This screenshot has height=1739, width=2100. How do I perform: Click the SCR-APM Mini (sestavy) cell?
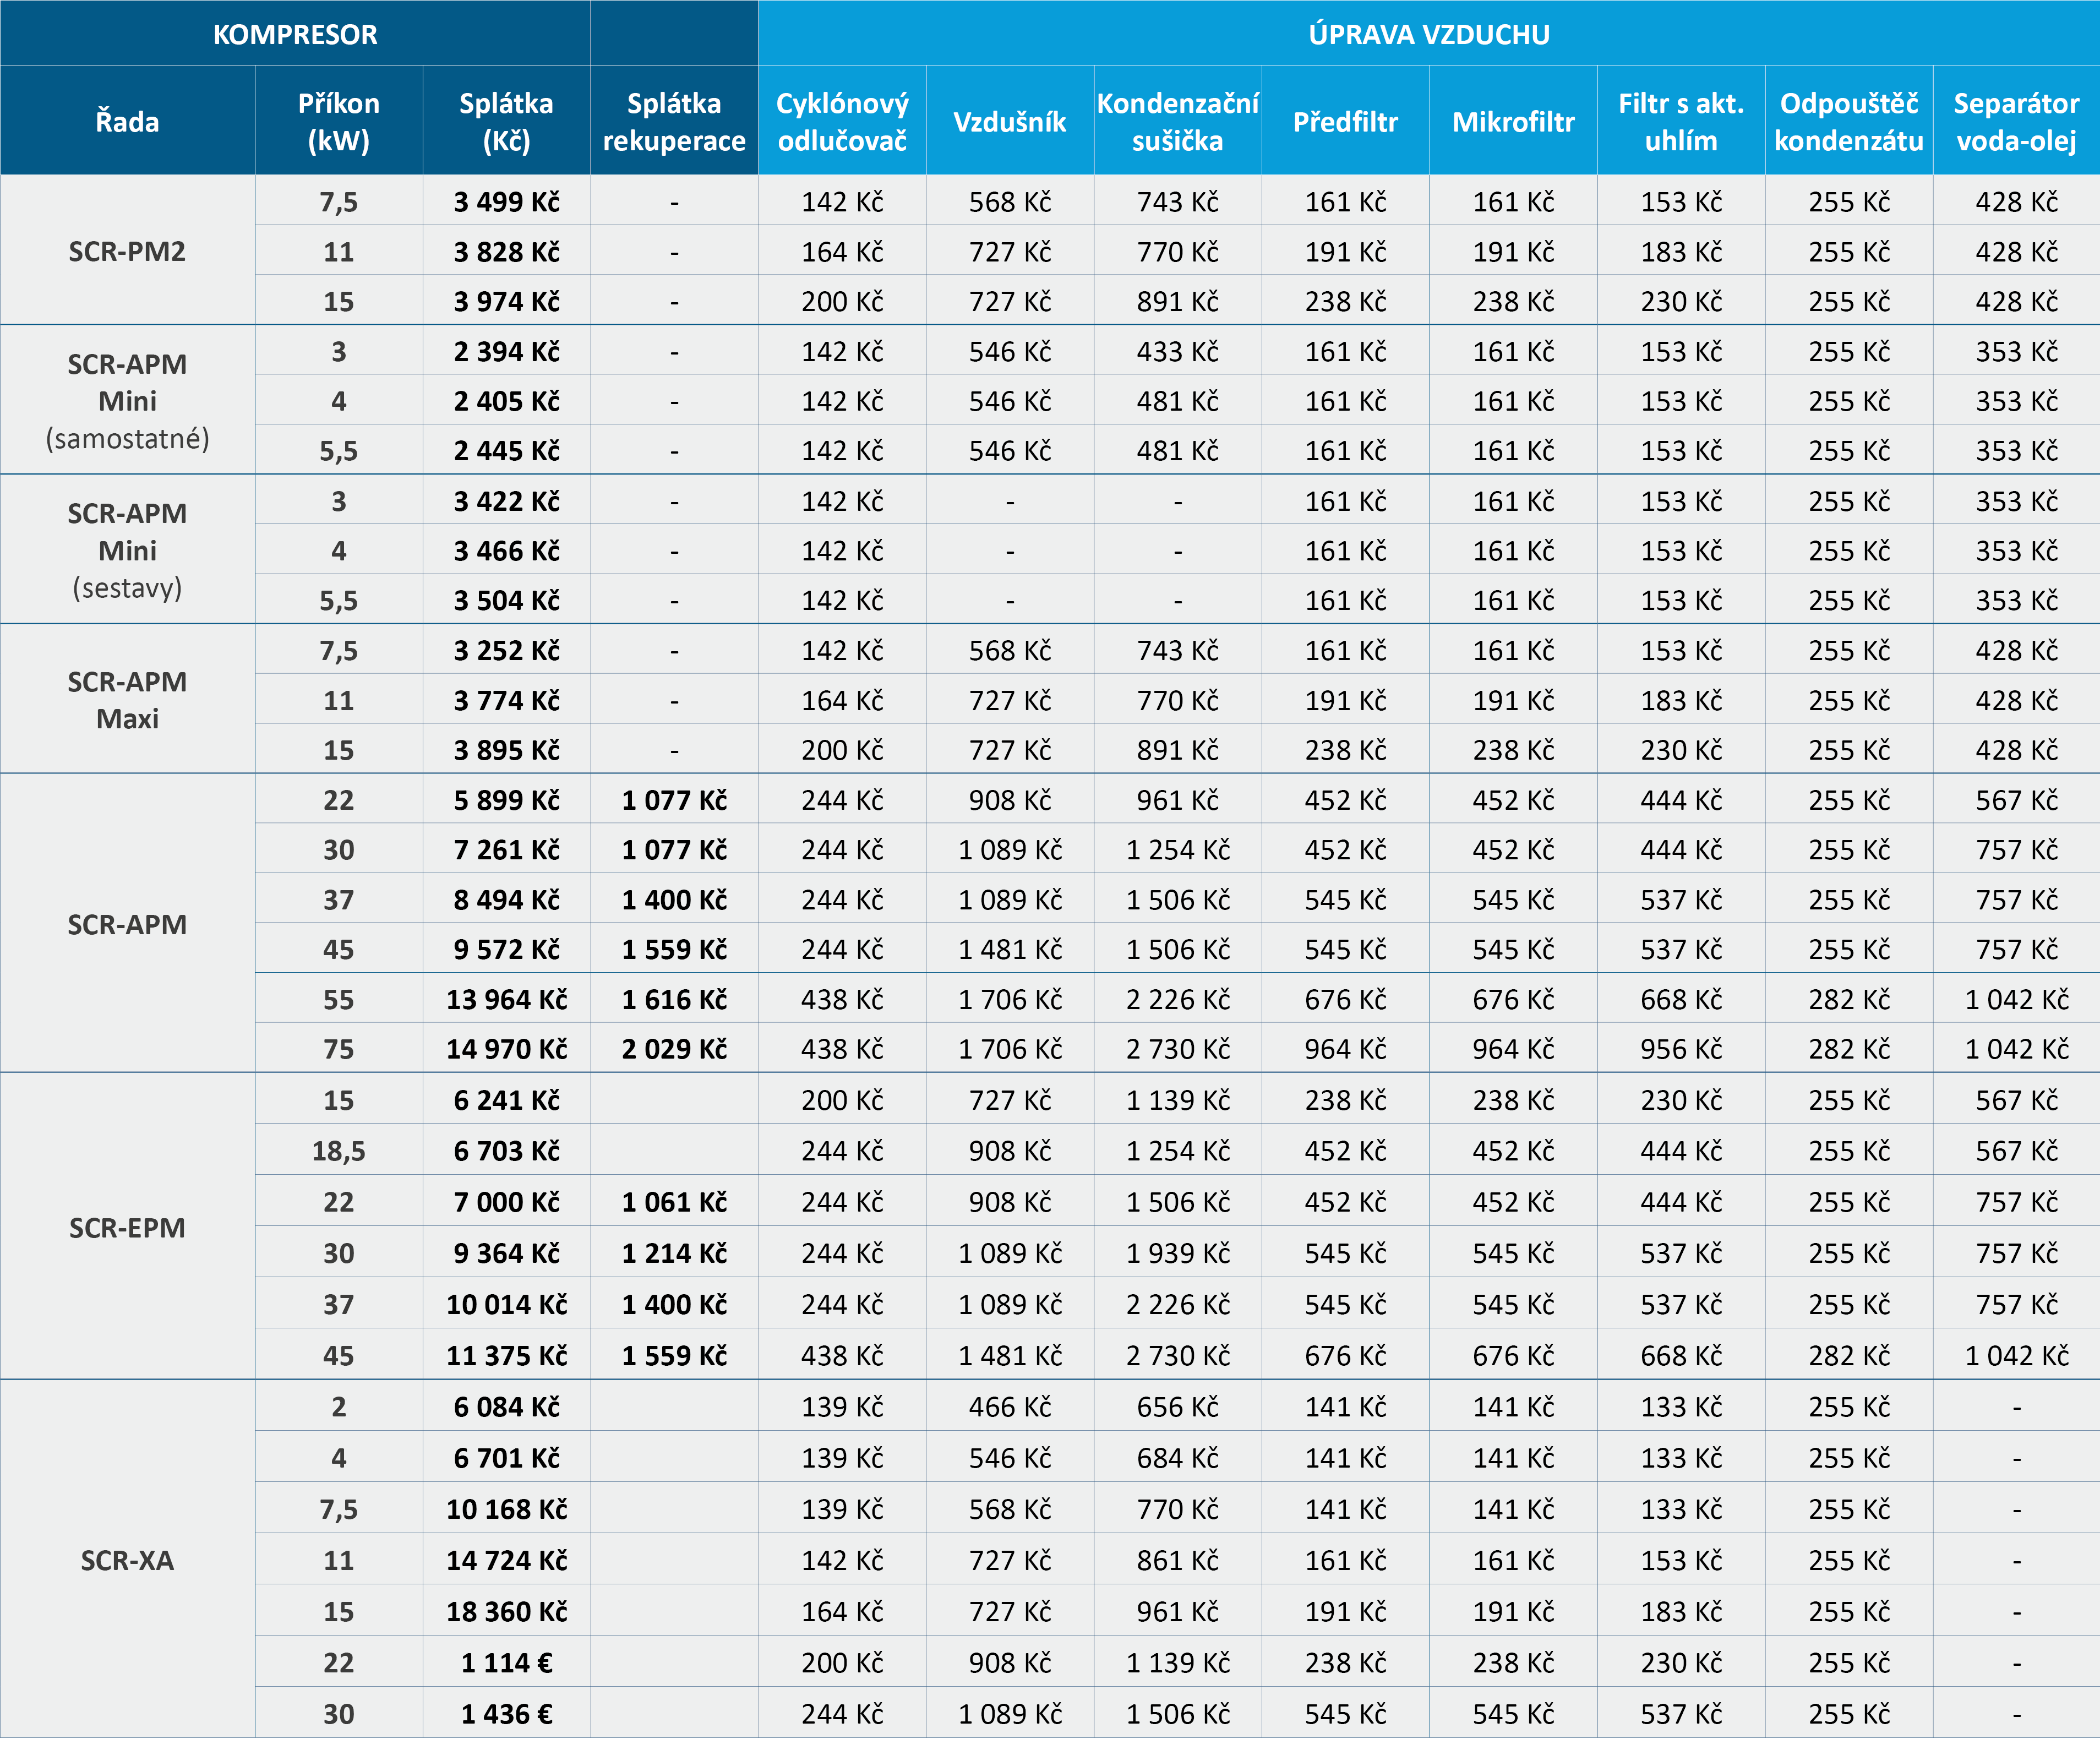[127, 550]
